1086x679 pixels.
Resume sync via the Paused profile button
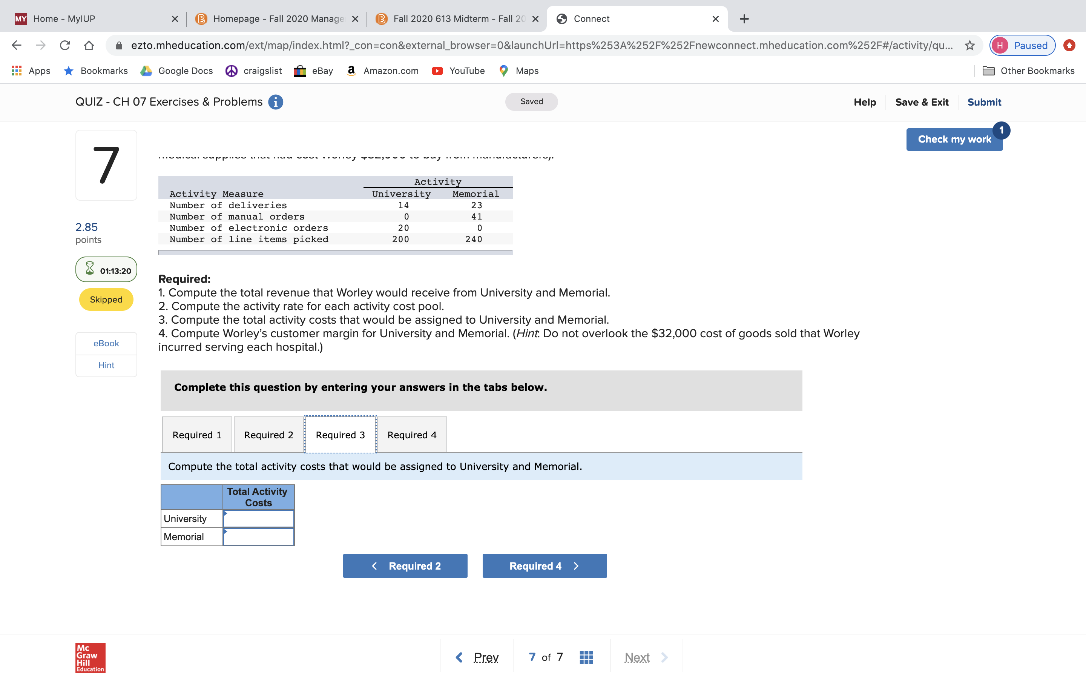(1022, 45)
